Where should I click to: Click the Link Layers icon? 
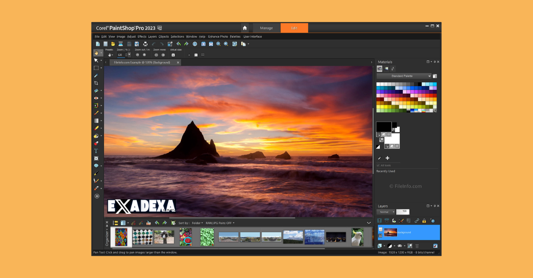[417, 221]
